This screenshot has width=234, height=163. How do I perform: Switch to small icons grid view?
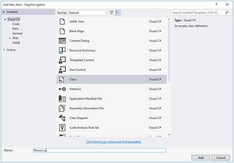tap(112, 13)
